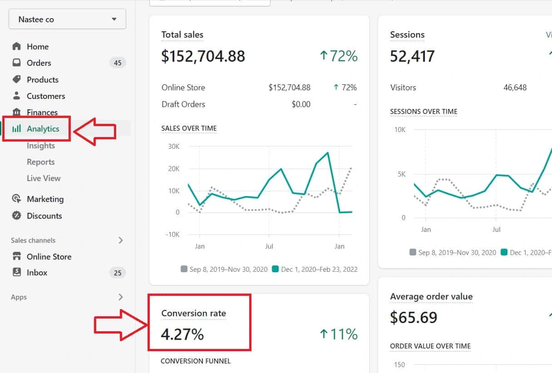Viewport: 552px width, 373px height.
Task: Open Orders via its inbox-tray icon
Action: coord(17,63)
